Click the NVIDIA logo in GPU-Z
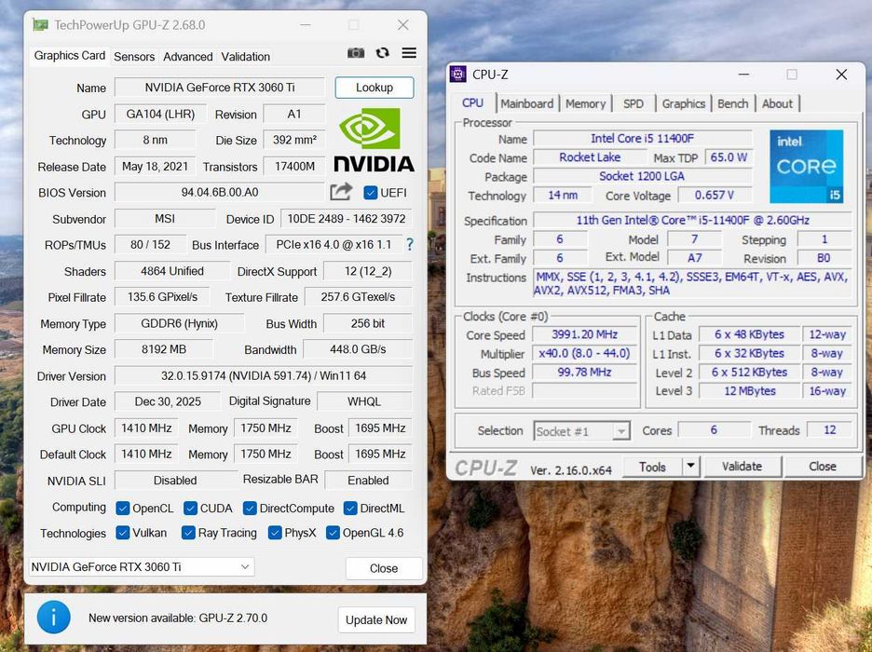Image resolution: width=872 pixels, height=652 pixels. pyautogui.click(x=374, y=140)
